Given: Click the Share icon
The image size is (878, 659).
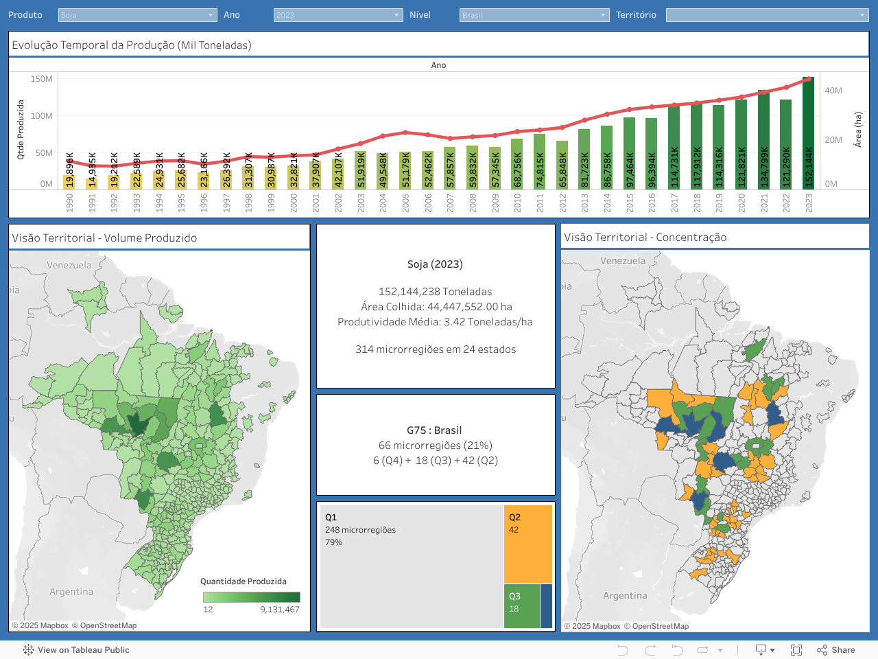Looking at the screenshot, I should click(836, 650).
